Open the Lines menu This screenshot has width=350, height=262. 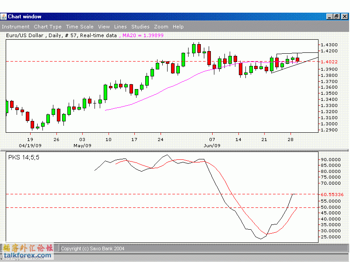pyautogui.click(x=120, y=27)
